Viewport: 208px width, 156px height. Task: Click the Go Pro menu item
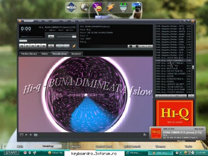click(x=82, y=21)
